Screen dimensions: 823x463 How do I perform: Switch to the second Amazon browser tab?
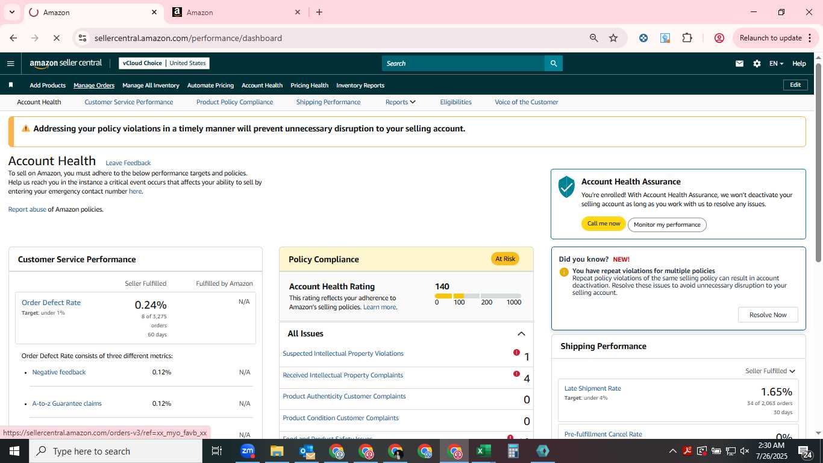236,12
